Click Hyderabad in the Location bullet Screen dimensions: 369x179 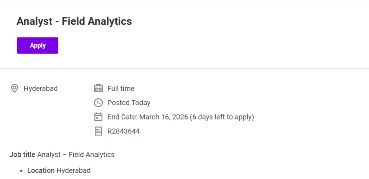click(74, 170)
